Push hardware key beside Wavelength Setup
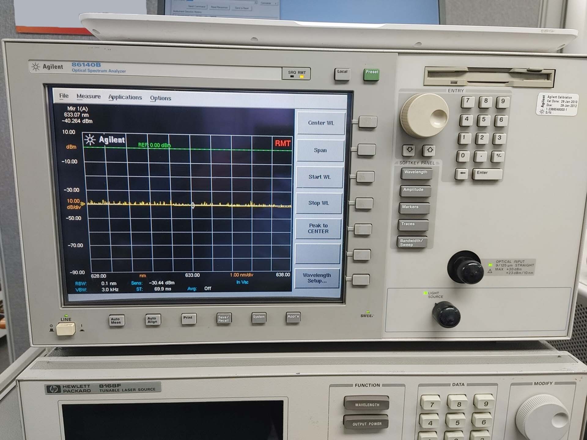Image resolution: width=587 pixels, height=440 pixels. [361, 280]
